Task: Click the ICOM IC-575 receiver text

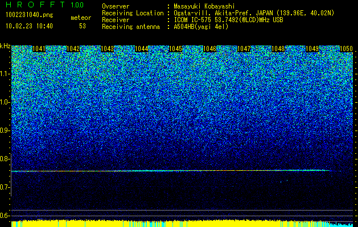Action: click(228, 20)
